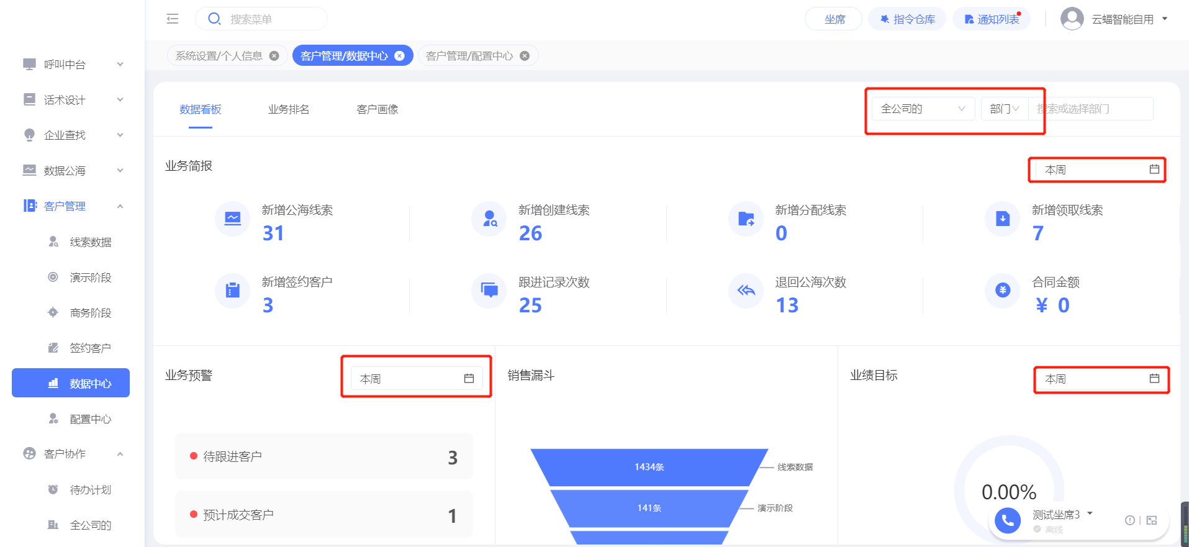This screenshot has width=1189, height=547.
Task: Open the 预计成交客户 warning row
Action: [323, 515]
